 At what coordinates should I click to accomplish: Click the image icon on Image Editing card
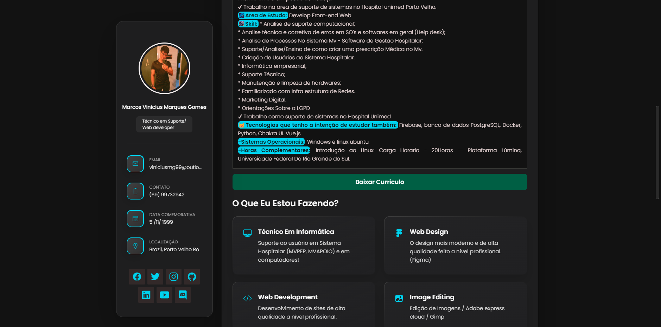pyautogui.click(x=399, y=298)
